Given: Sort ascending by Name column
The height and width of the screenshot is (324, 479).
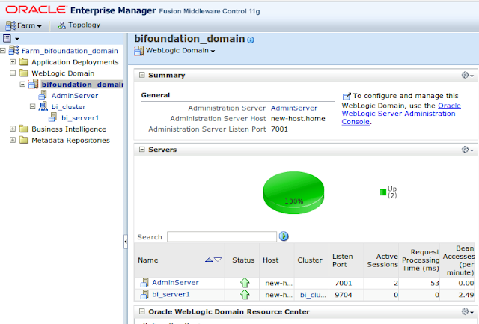Looking at the screenshot, I should [x=208, y=260].
